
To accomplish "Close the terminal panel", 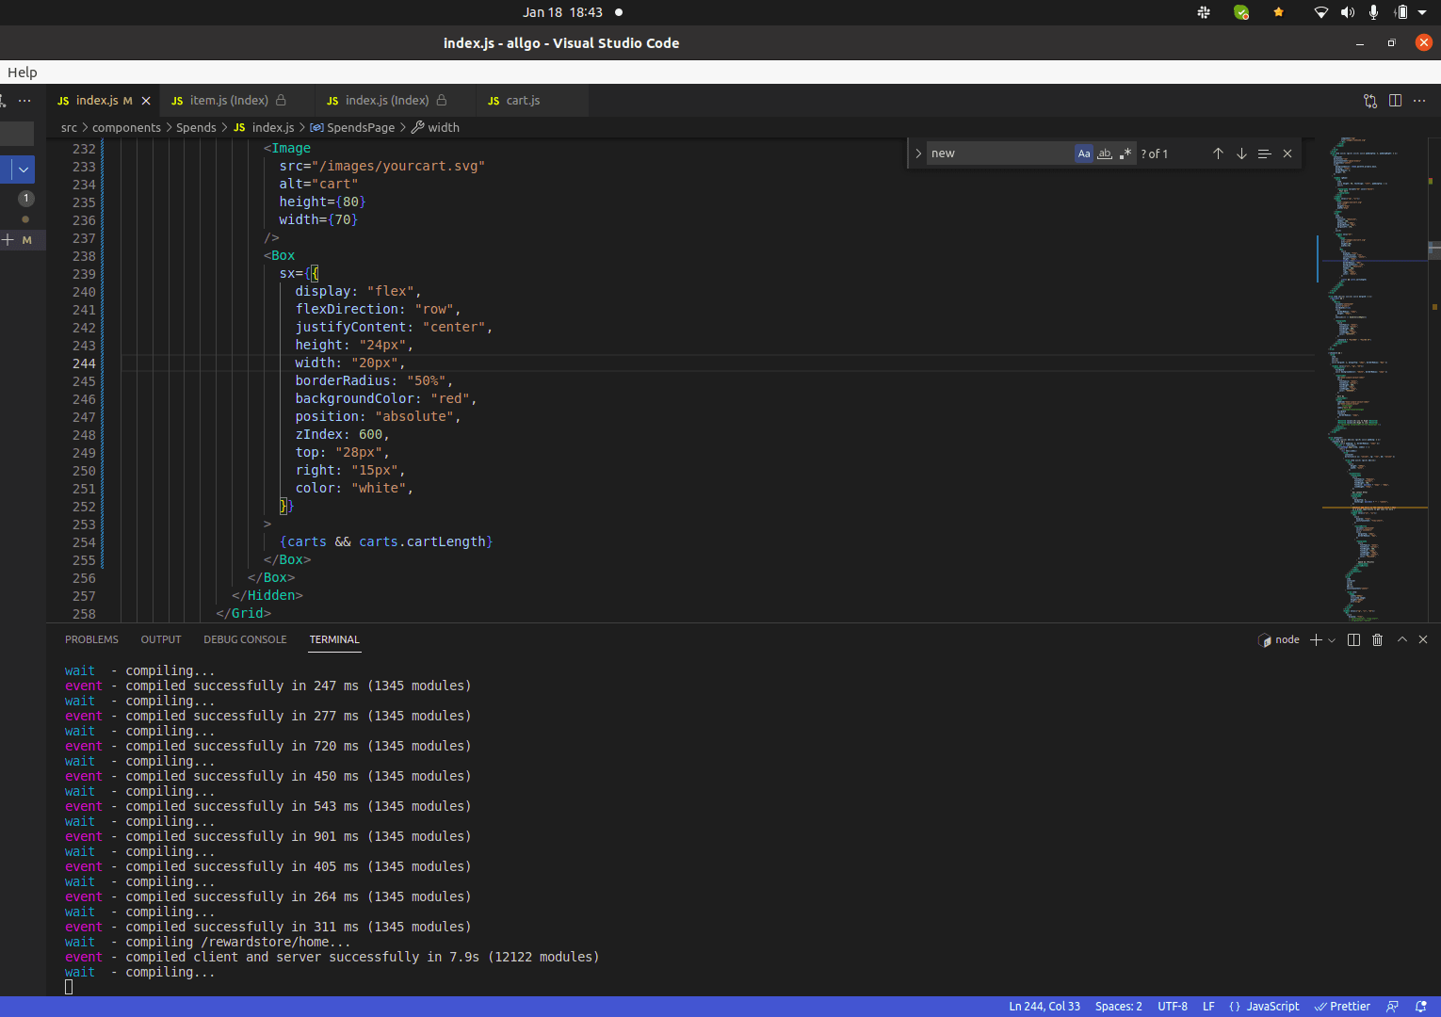I will point(1423,639).
